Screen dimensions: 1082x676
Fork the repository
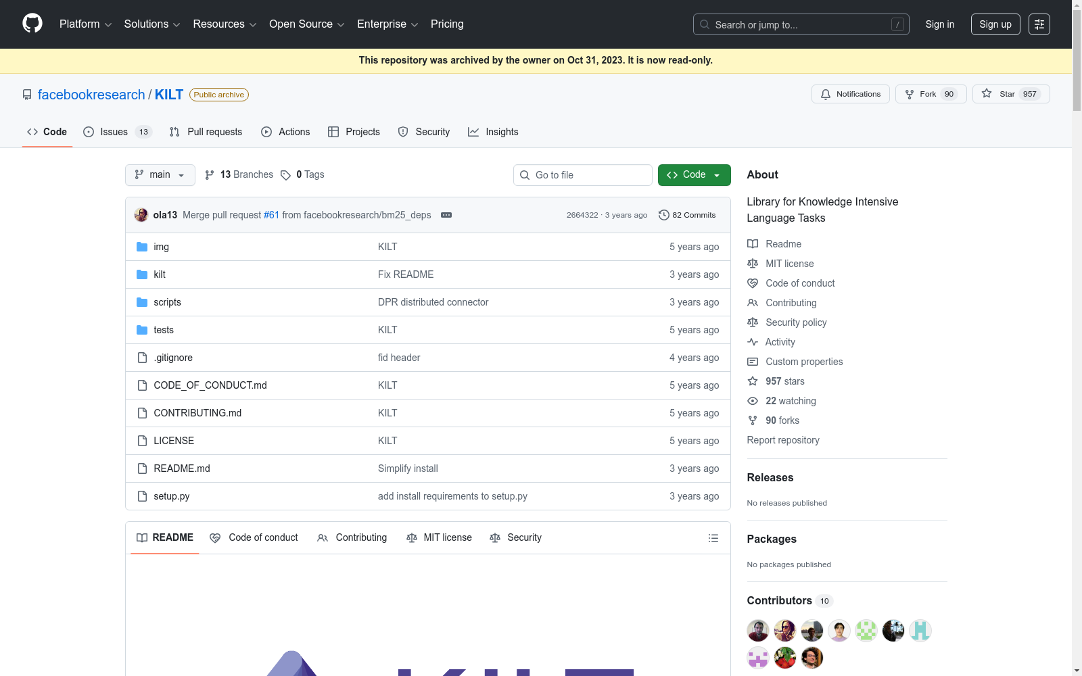[931, 94]
